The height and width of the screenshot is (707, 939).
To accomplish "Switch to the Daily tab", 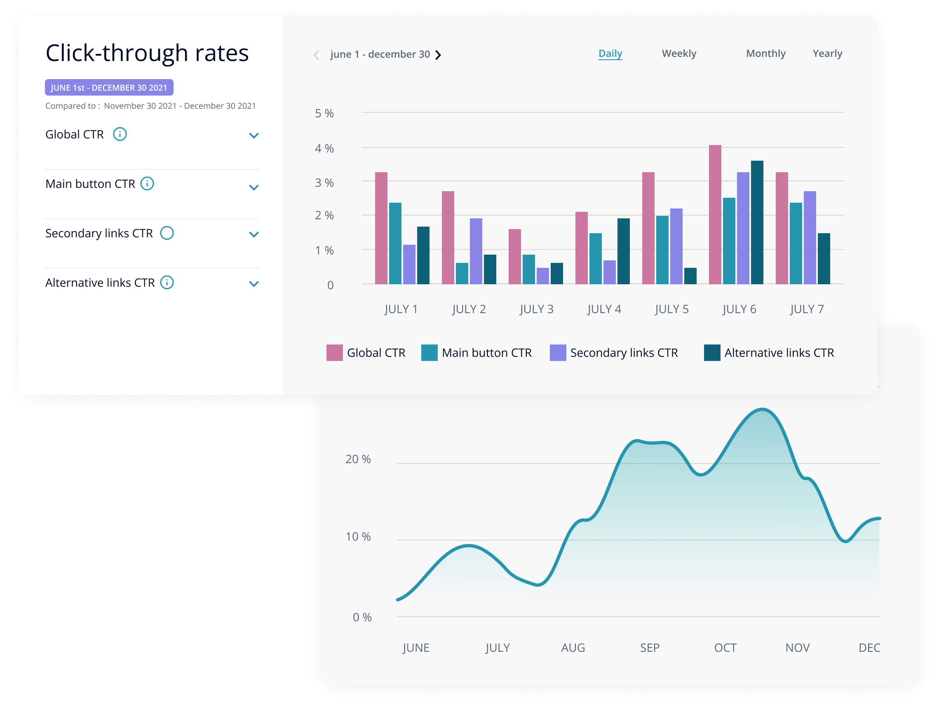I will pos(610,54).
